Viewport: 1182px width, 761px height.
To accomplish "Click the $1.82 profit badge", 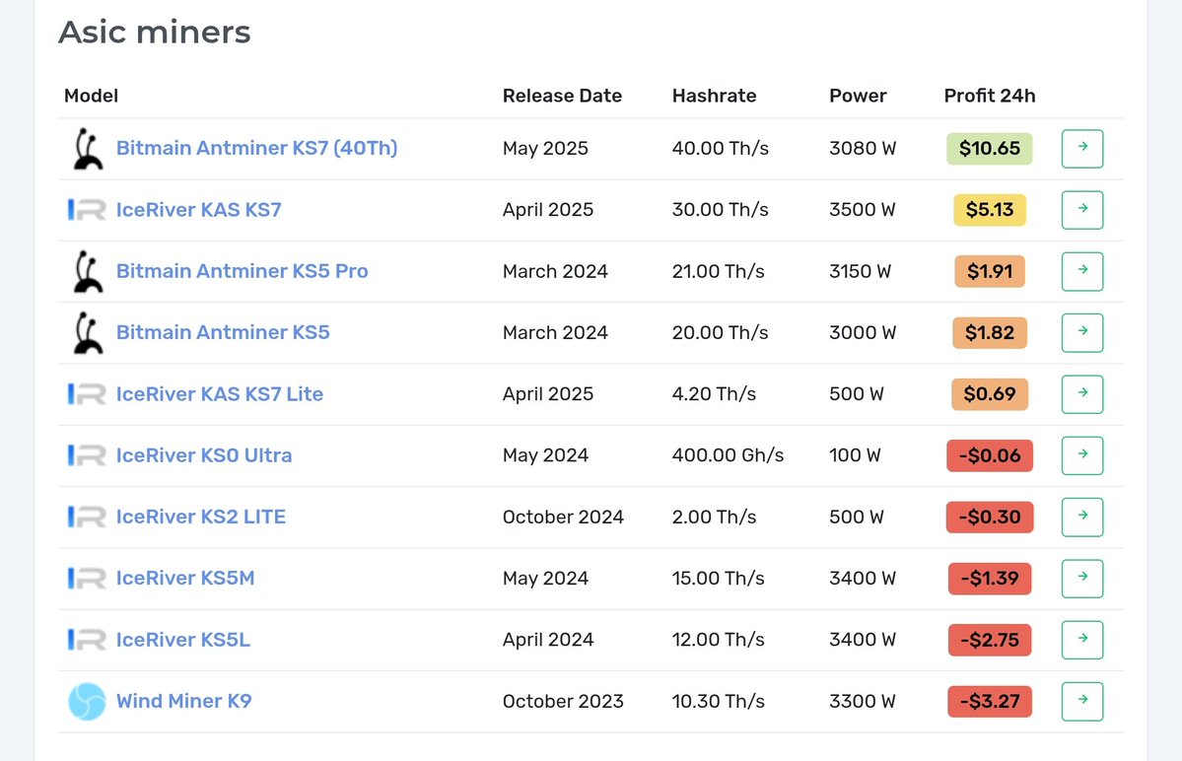I will (990, 332).
